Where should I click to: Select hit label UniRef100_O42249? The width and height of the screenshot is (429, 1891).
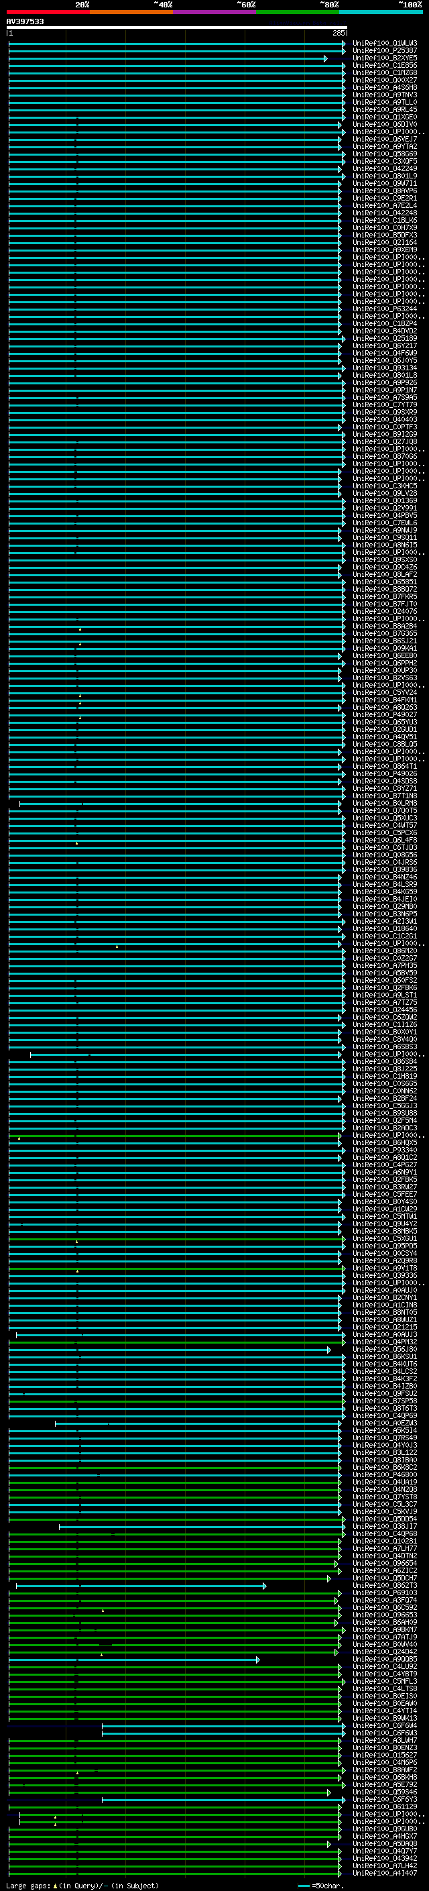[x=384, y=168]
